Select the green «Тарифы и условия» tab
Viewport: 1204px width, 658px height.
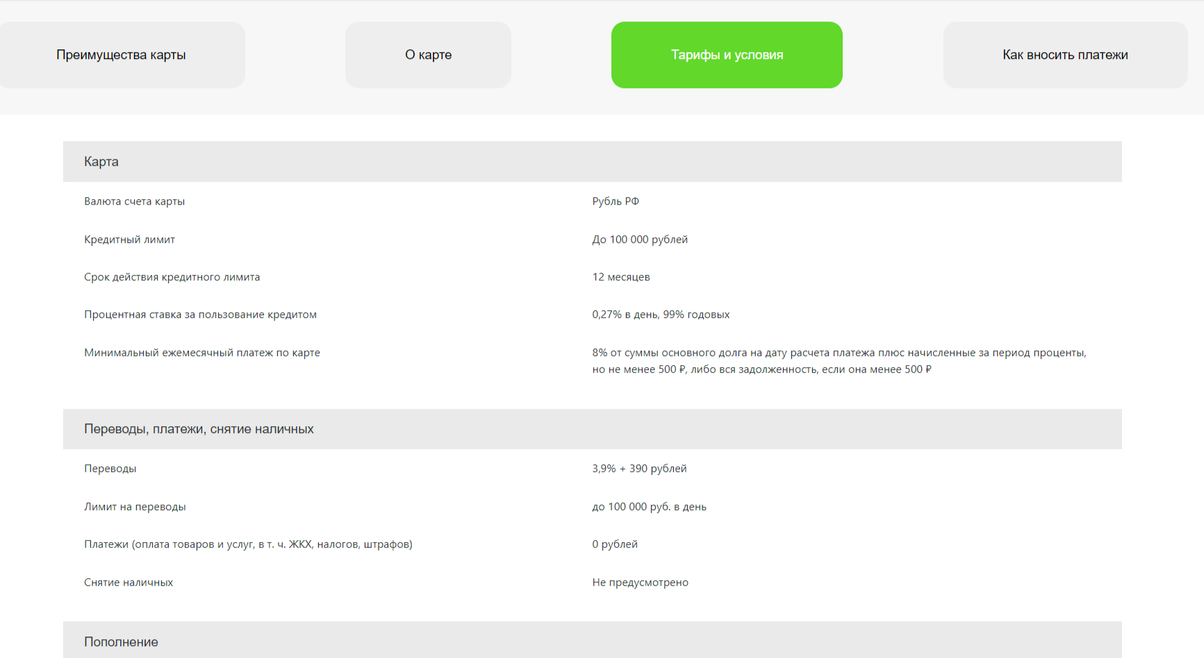pos(727,55)
